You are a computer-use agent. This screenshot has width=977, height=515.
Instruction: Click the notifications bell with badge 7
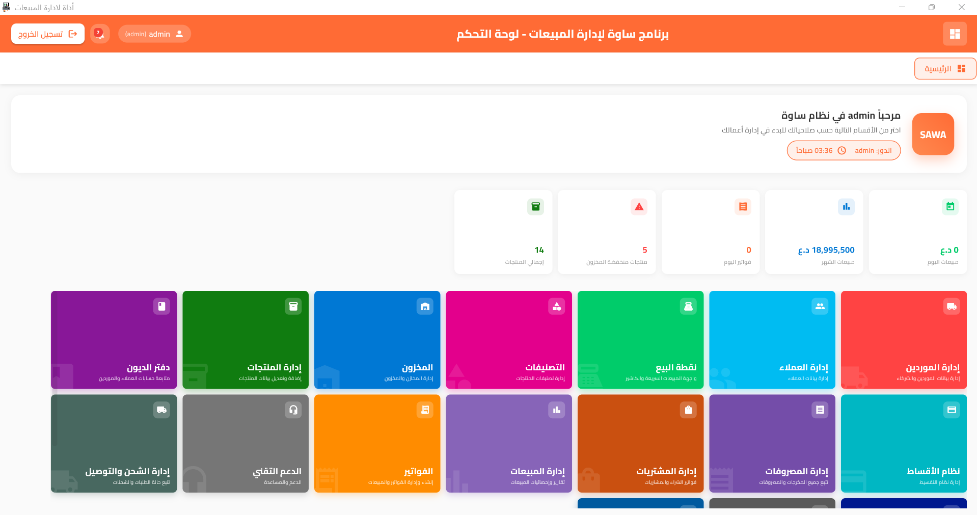pyautogui.click(x=100, y=34)
